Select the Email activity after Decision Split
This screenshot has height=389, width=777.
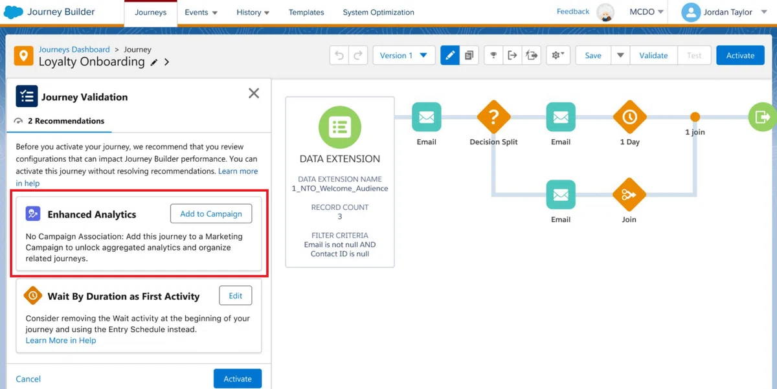tap(561, 118)
